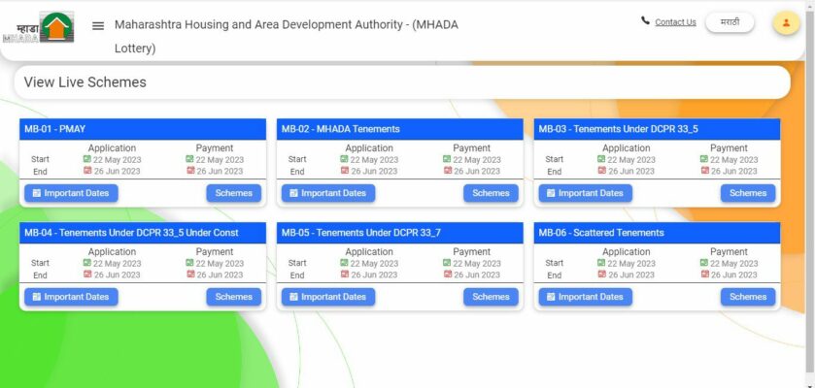Click green calendar icon for MB-03 payment start
This screenshot has height=388, width=815.
click(x=703, y=159)
